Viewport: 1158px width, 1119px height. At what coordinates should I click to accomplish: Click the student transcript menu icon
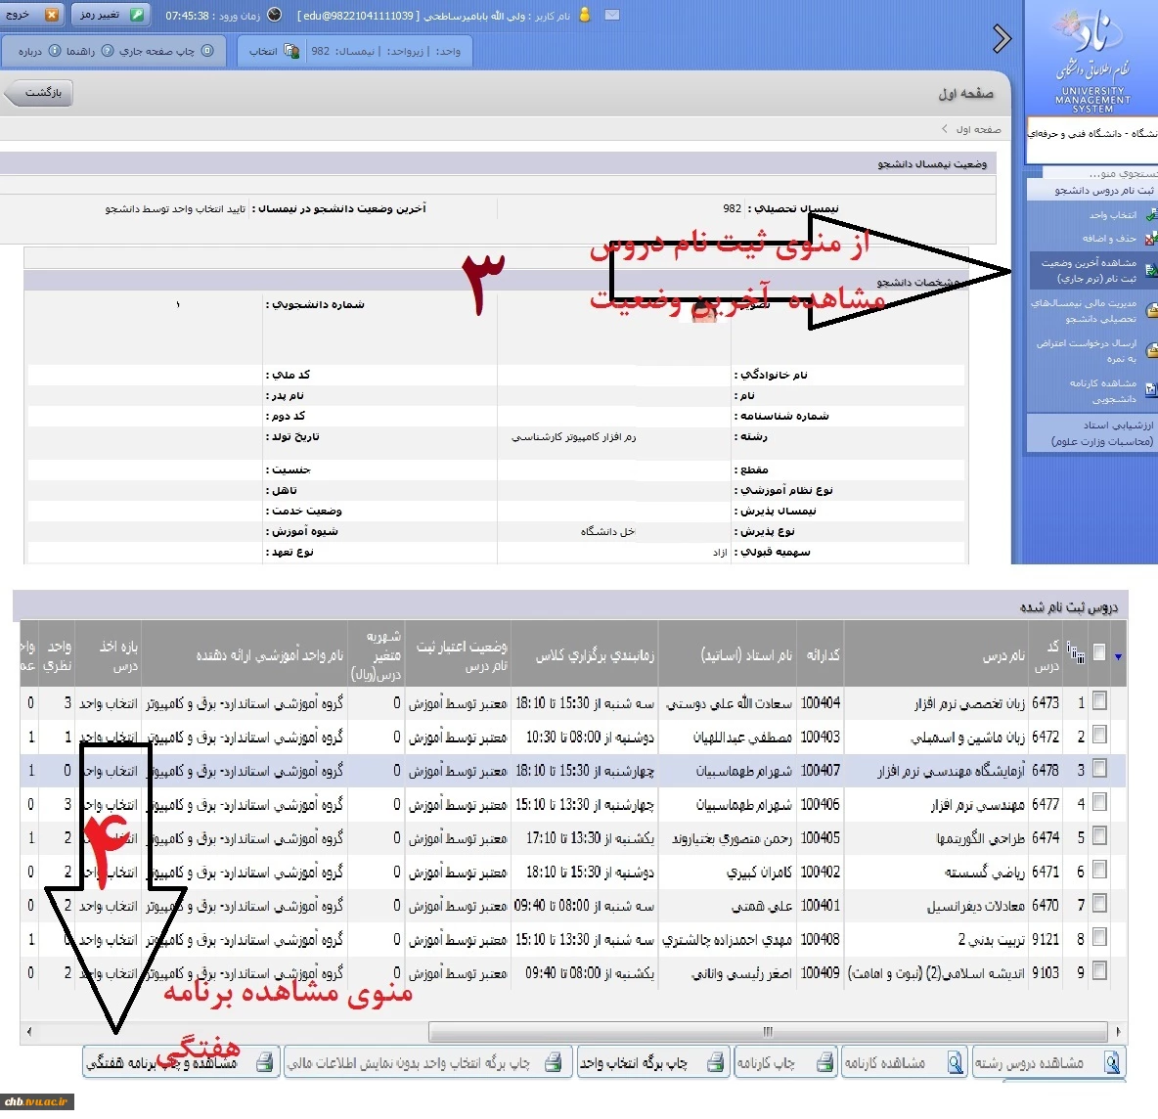[x=1150, y=390]
